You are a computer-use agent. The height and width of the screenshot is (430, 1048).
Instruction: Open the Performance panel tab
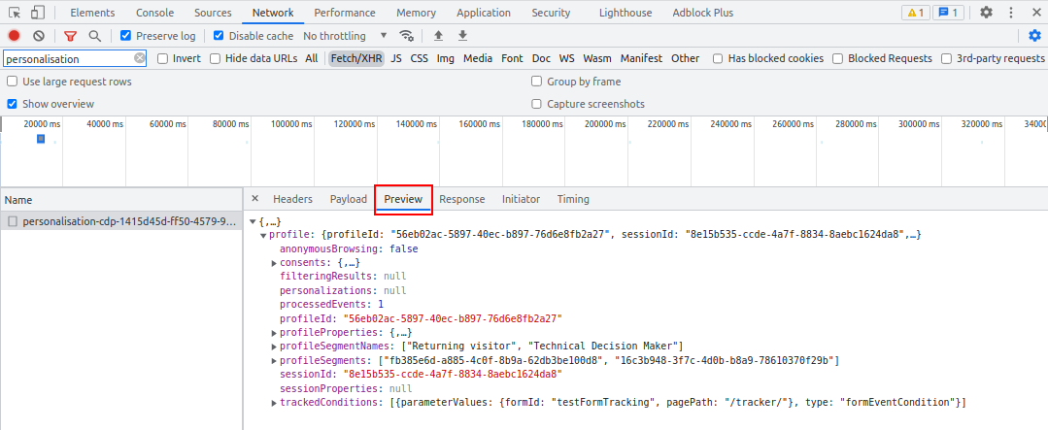coord(345,13)
